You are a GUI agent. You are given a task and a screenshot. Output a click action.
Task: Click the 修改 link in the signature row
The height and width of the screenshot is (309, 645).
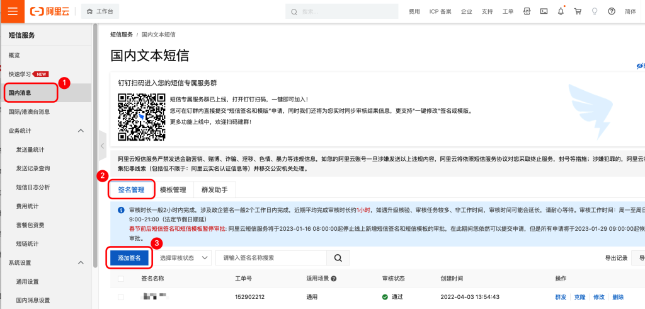click(598, 297)
